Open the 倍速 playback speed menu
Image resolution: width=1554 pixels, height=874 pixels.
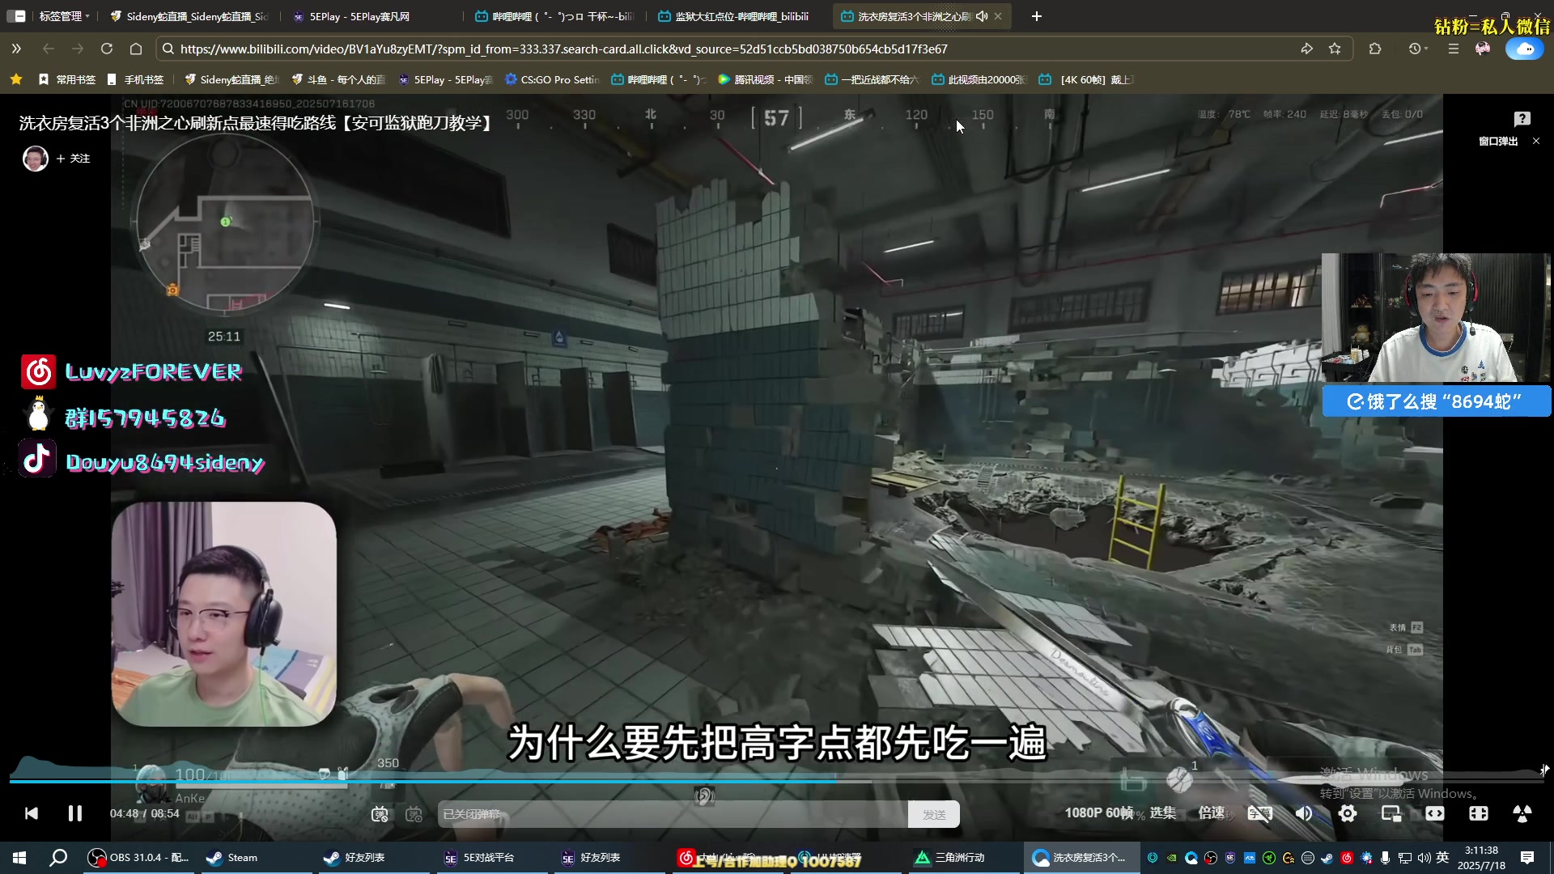1211,812
